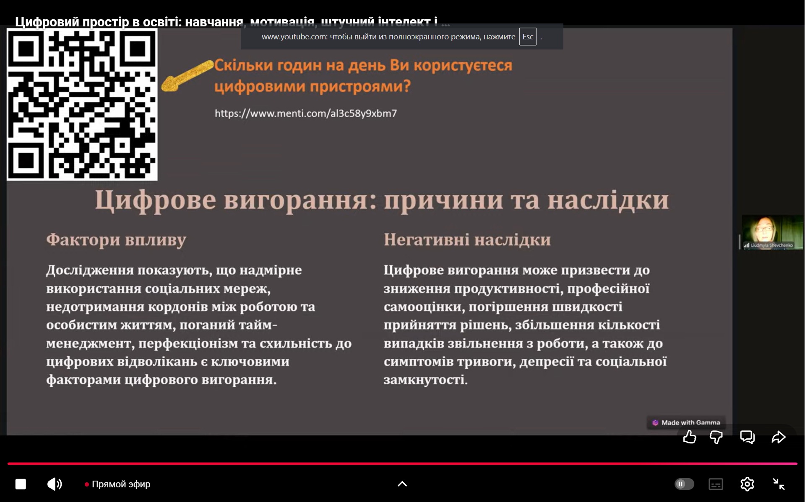This screenshot has height=502, width=805.
Task: Expand the panel with the up chevron
Action: click(402, 484)
